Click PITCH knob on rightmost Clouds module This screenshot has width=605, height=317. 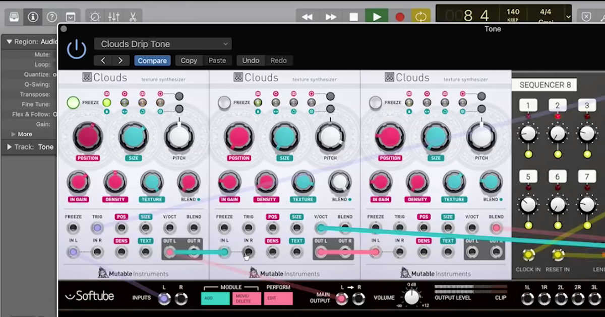[x=481, y=136]
